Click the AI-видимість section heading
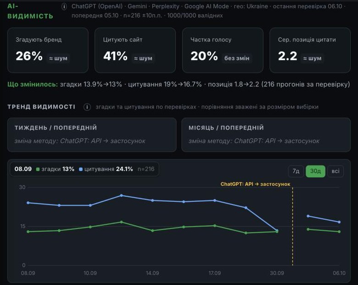The image size is (358, 285). pos(30,11)
